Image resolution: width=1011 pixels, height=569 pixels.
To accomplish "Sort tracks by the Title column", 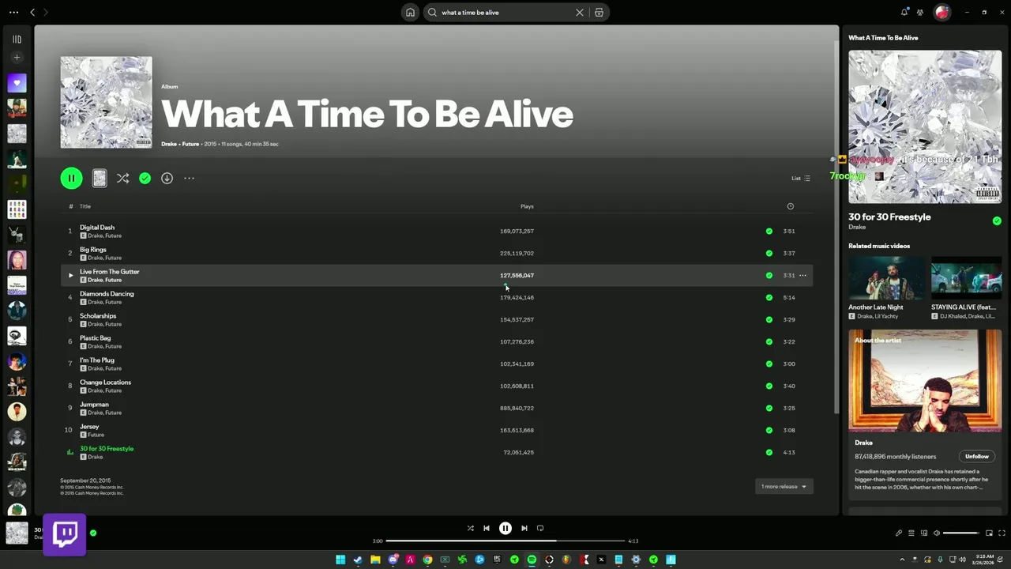I will (85, 206).
